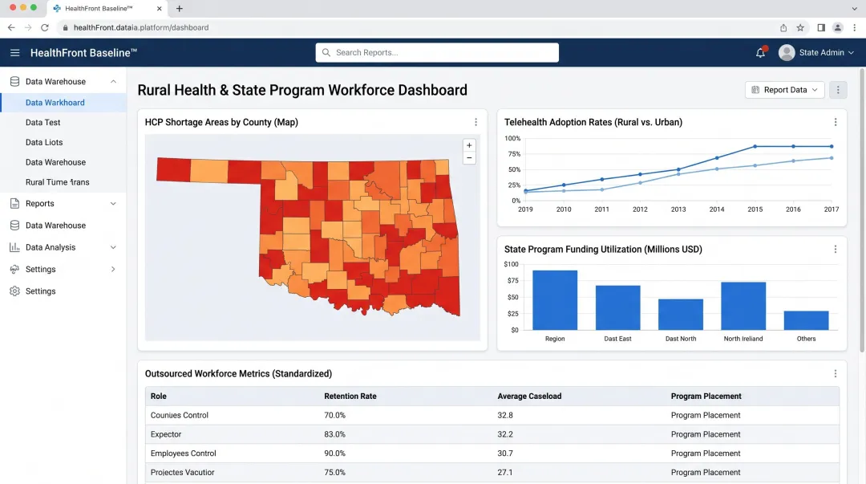Click the notification bell icon

759,53
